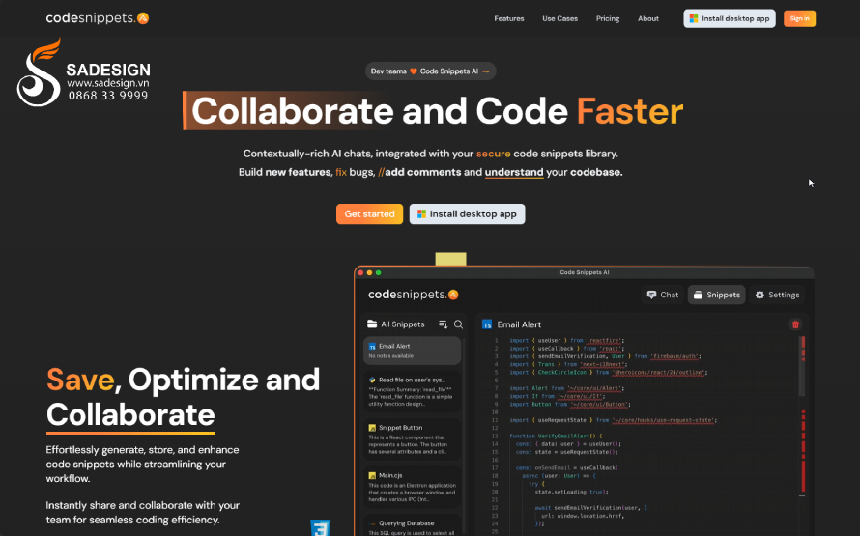Viewport: 860px width, 536px height.
Task: Click the function VerifyEmailAlert line
Action: point(556,437)
